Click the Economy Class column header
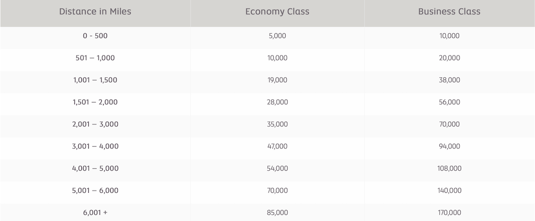The image size is (535, 221). coord(277,12)
